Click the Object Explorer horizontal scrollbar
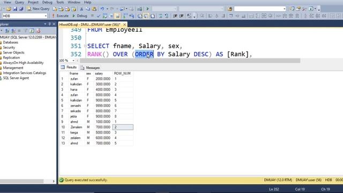The width and height of the screenshot is (343, 193). pos(22,181)
